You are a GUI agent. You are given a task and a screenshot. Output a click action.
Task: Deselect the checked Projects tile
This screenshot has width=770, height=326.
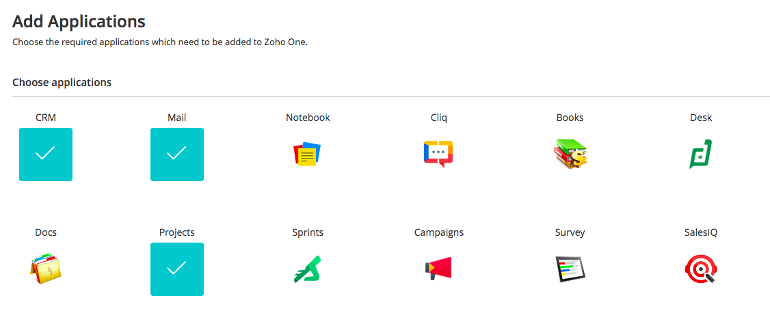coord(177,269)
